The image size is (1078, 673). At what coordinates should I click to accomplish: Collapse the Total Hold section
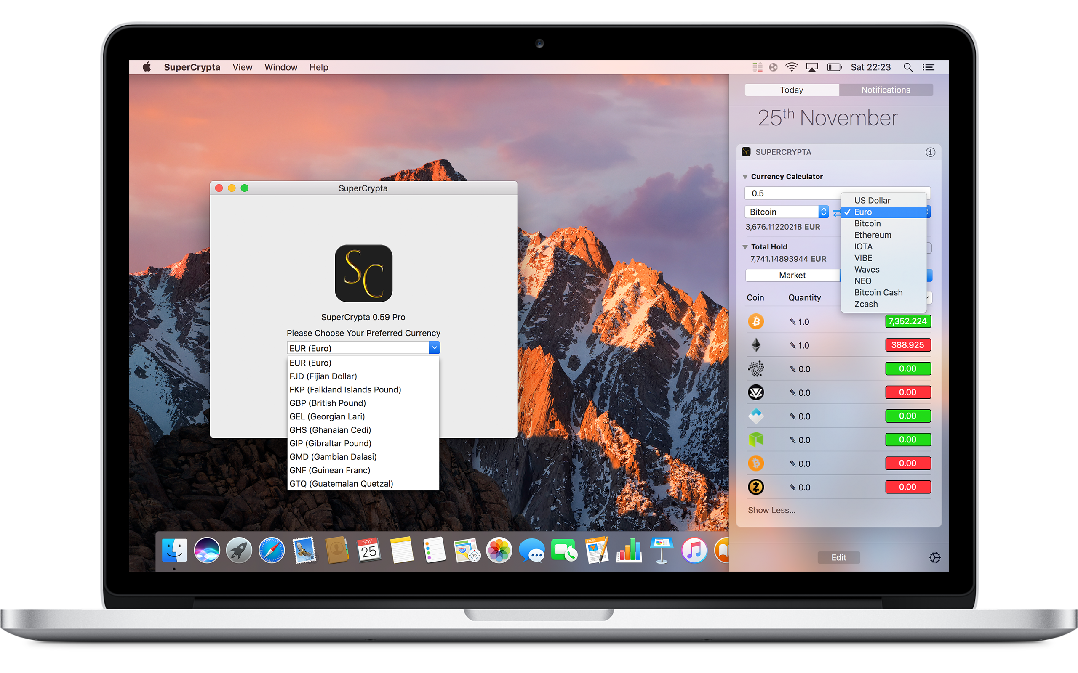point(745,247)
